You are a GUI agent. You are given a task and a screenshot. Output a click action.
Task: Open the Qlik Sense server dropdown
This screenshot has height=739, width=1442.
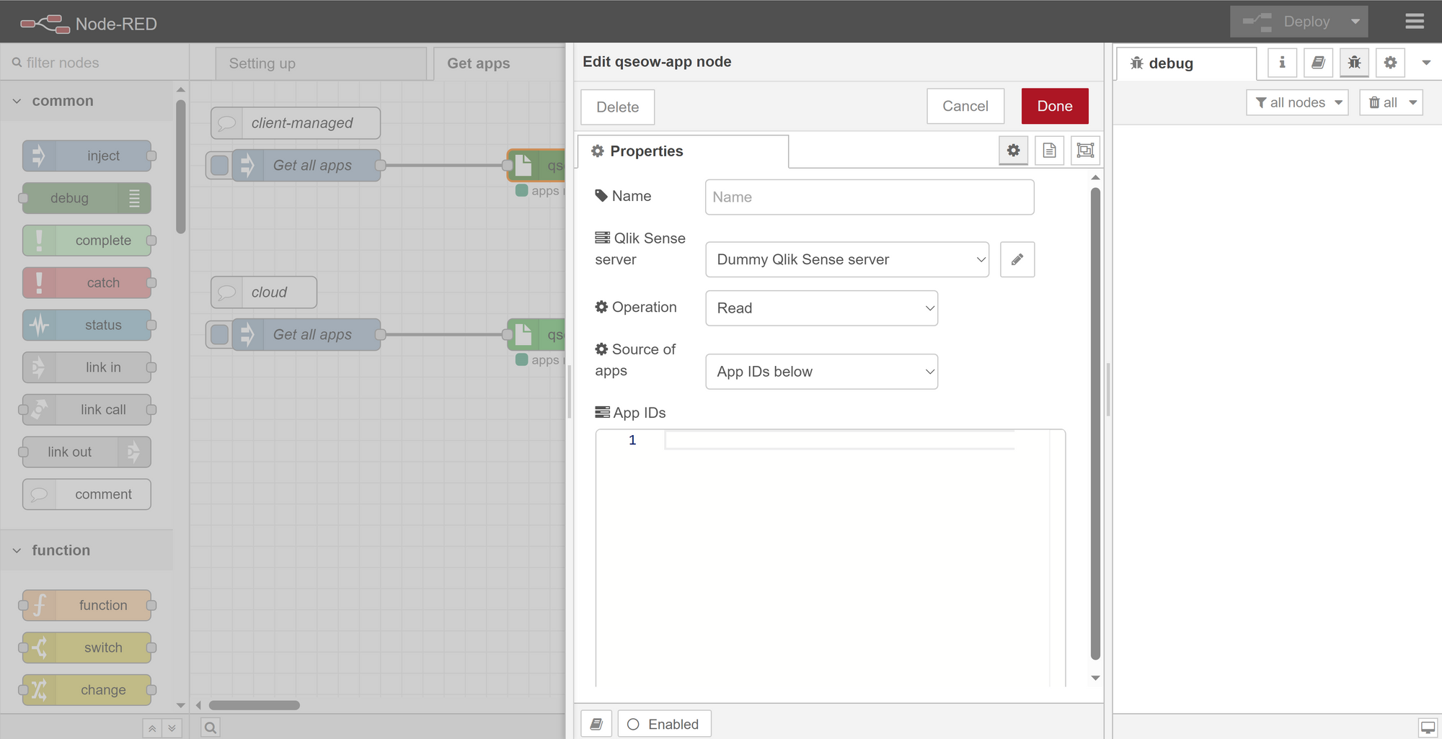pyautogui.click(x=847, y=259)
